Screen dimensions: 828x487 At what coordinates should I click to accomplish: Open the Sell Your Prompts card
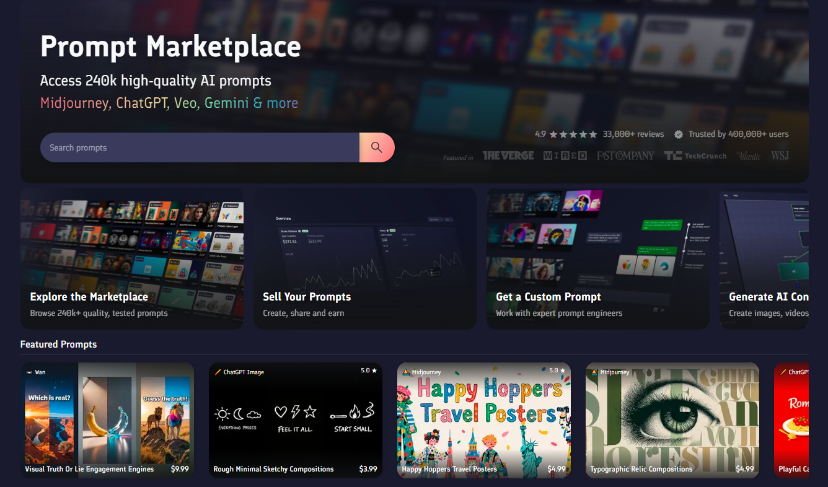365,259
